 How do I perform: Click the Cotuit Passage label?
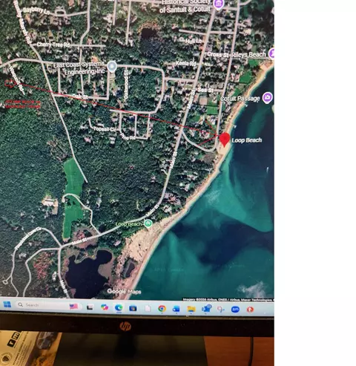point(240,99)
